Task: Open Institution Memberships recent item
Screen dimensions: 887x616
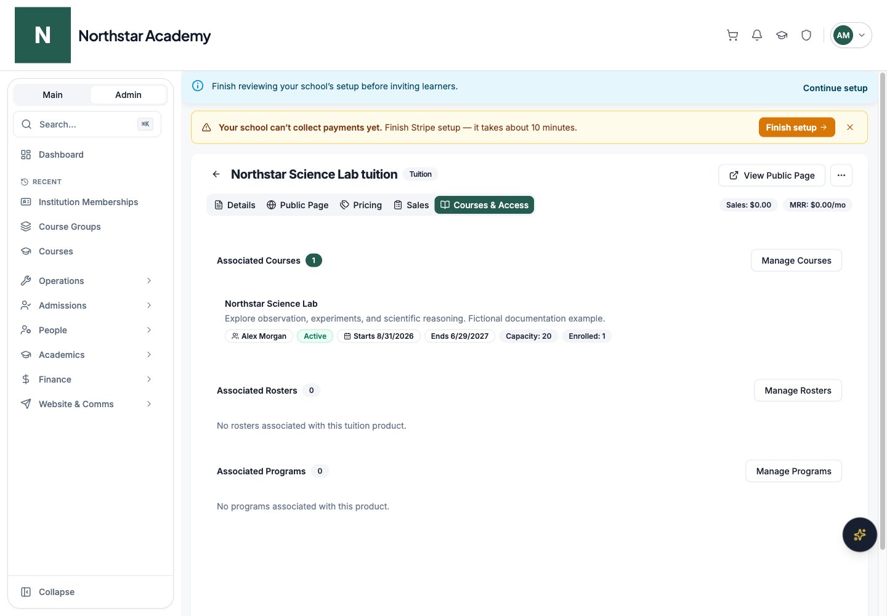Action: [x=88, y=202]
